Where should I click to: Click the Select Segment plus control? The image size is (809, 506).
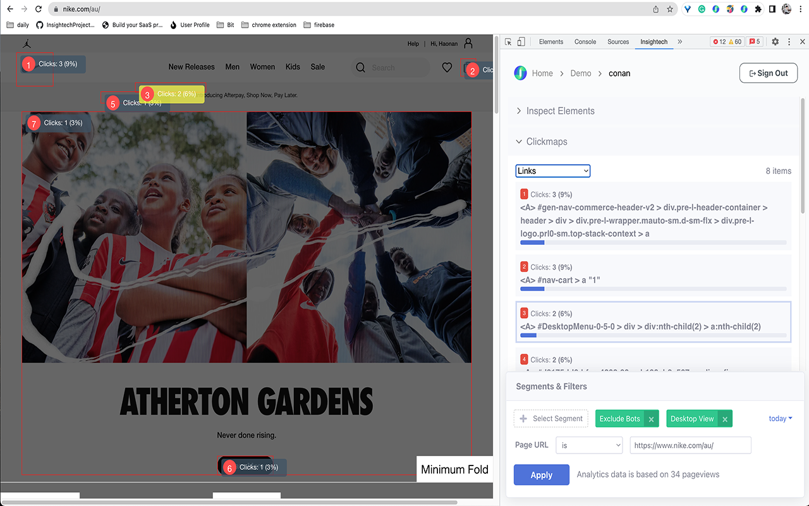(550, 418)
